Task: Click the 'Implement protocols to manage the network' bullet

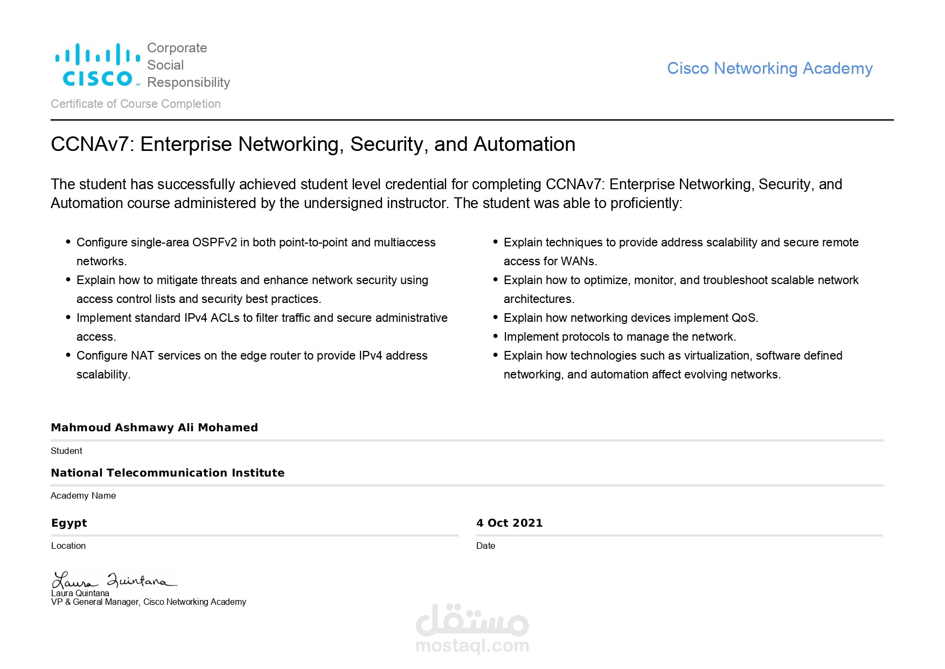Action: pyautogui.click(x=620, y=337)
